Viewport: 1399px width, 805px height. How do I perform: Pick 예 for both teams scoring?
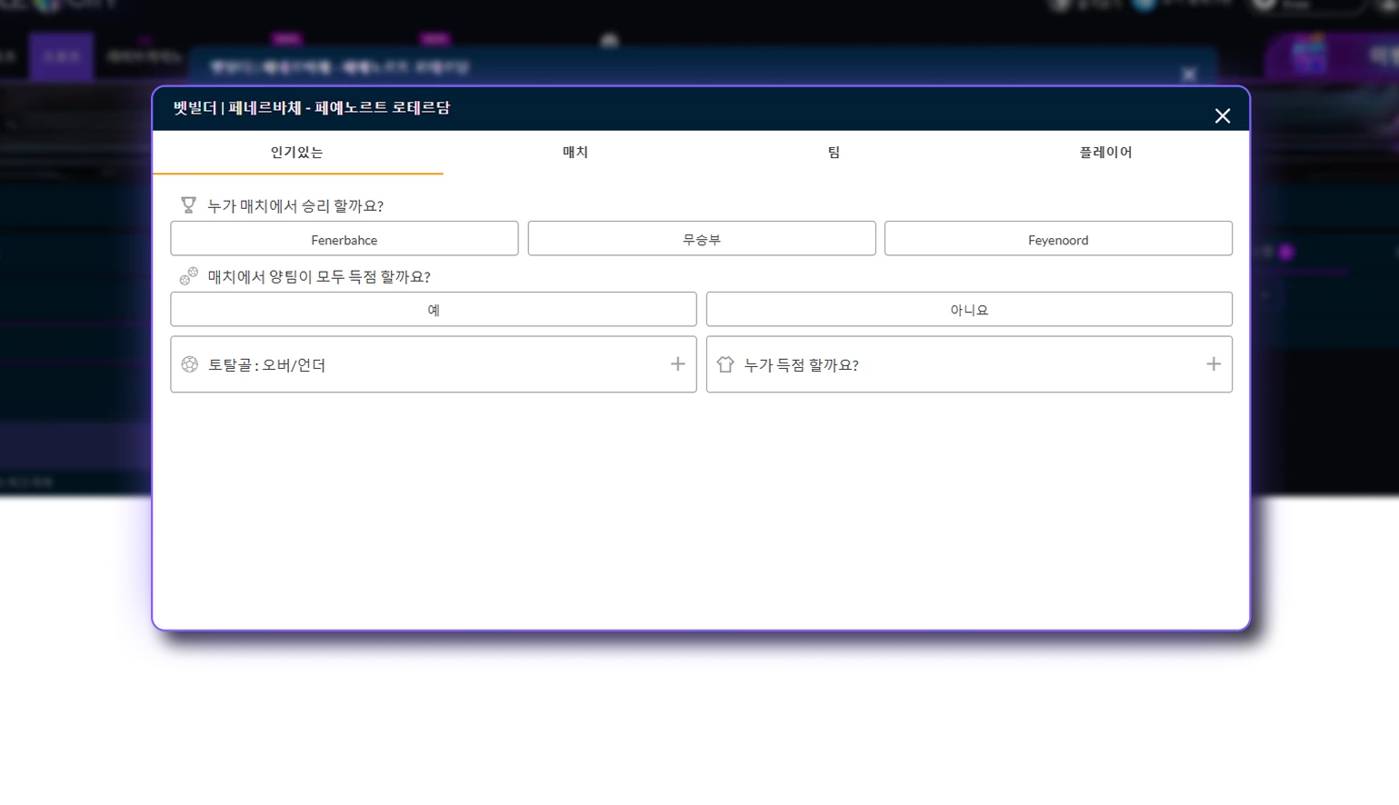pos(434,309)
